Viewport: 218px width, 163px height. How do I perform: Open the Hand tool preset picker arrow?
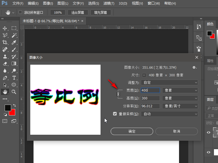click(13, 12)
